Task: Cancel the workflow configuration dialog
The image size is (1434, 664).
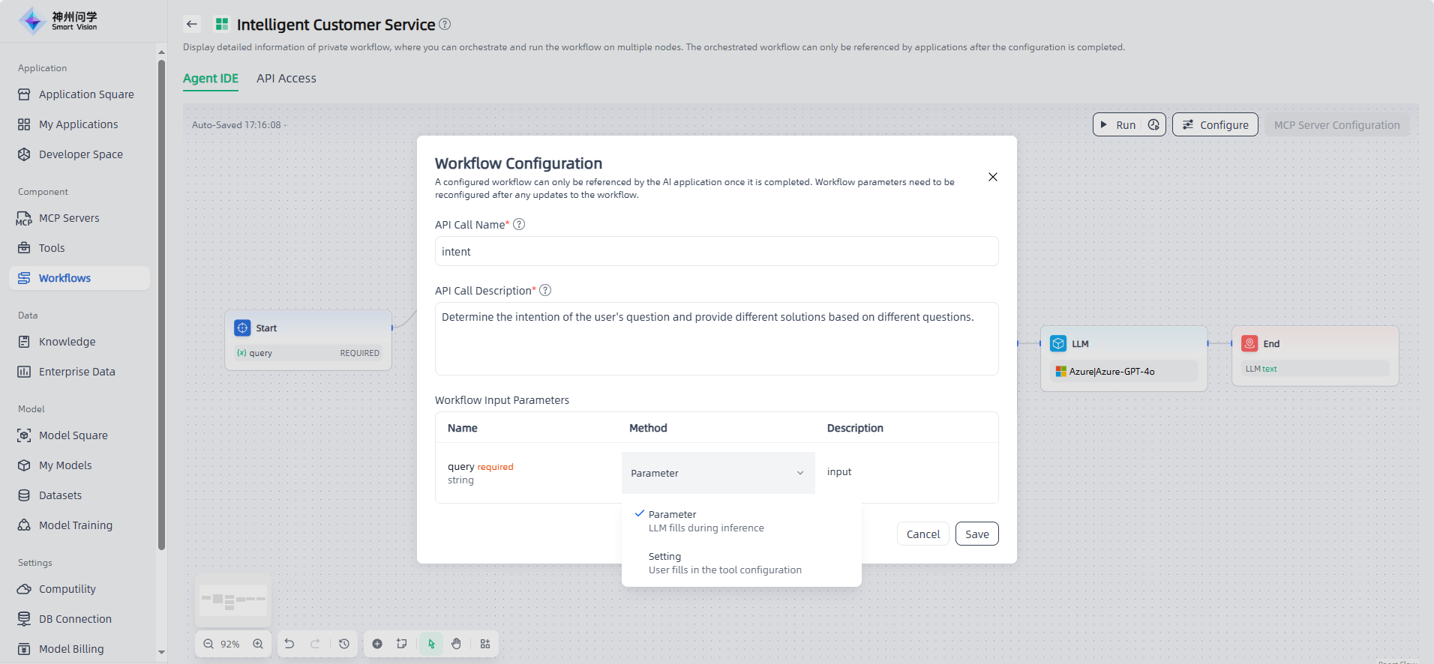Action: click(x=922, y=534)
